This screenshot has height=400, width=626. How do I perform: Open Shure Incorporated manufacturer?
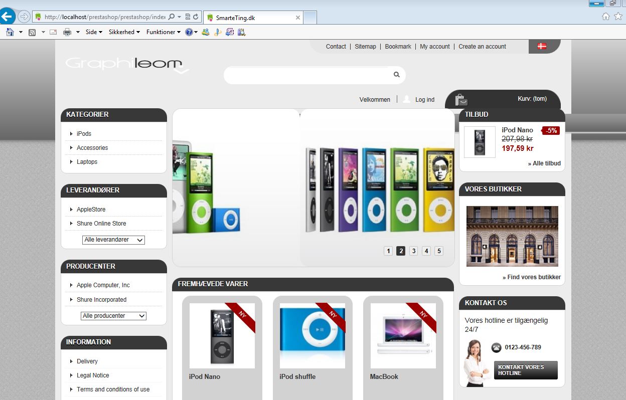101,300
